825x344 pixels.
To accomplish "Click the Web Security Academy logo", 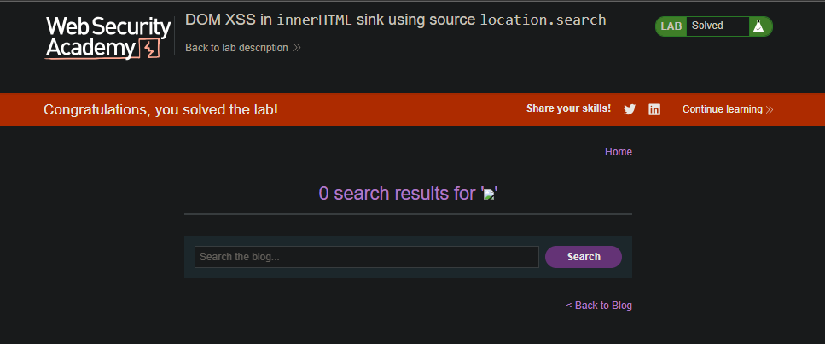I will point(108,38).
